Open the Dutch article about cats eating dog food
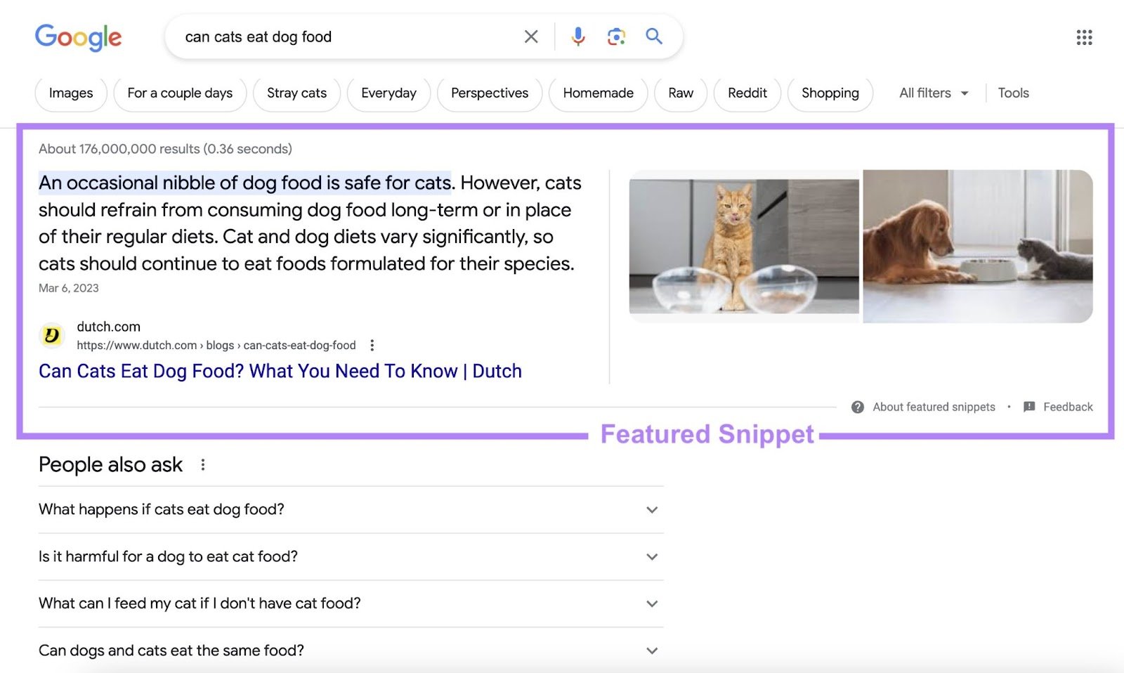The width and height of the screenshot is (1124, 673). tap(280, 371)
